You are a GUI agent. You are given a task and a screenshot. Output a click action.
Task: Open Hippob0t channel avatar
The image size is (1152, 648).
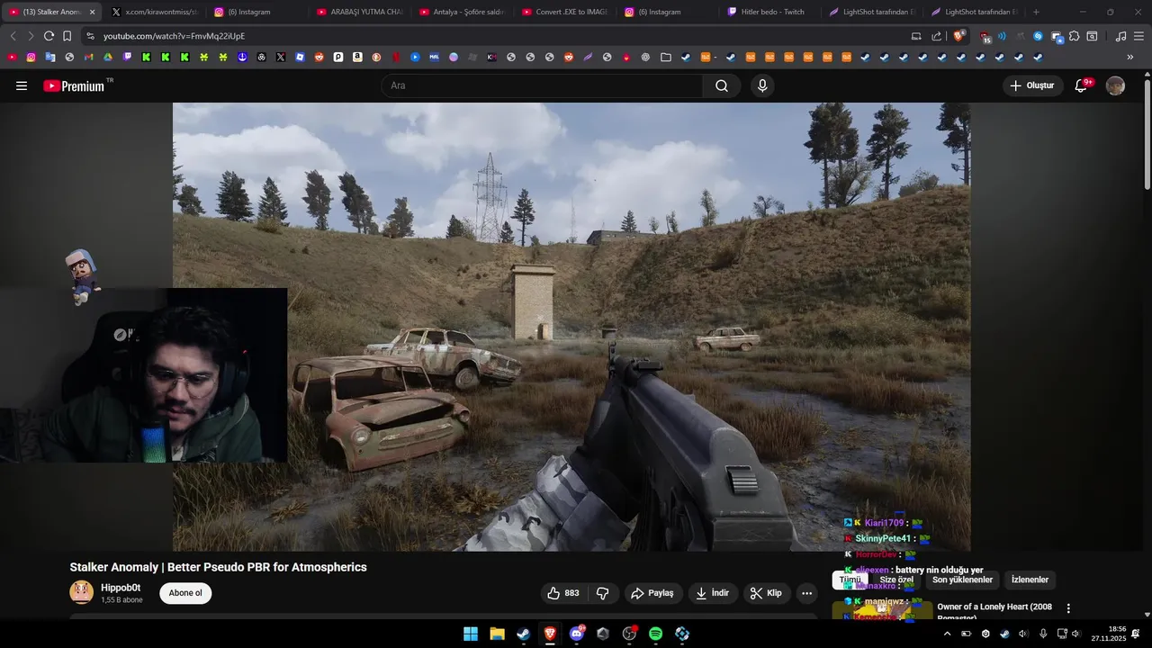point(81,592)
